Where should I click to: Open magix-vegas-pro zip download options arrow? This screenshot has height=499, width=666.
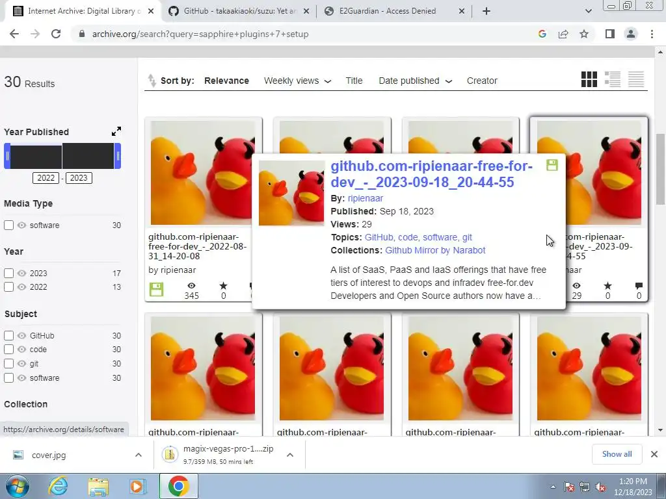click(x=290, y=455)
